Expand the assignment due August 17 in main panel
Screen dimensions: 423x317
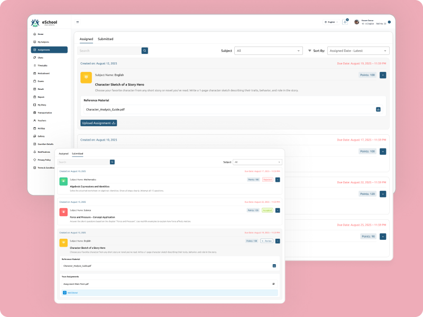click(383, 152)
